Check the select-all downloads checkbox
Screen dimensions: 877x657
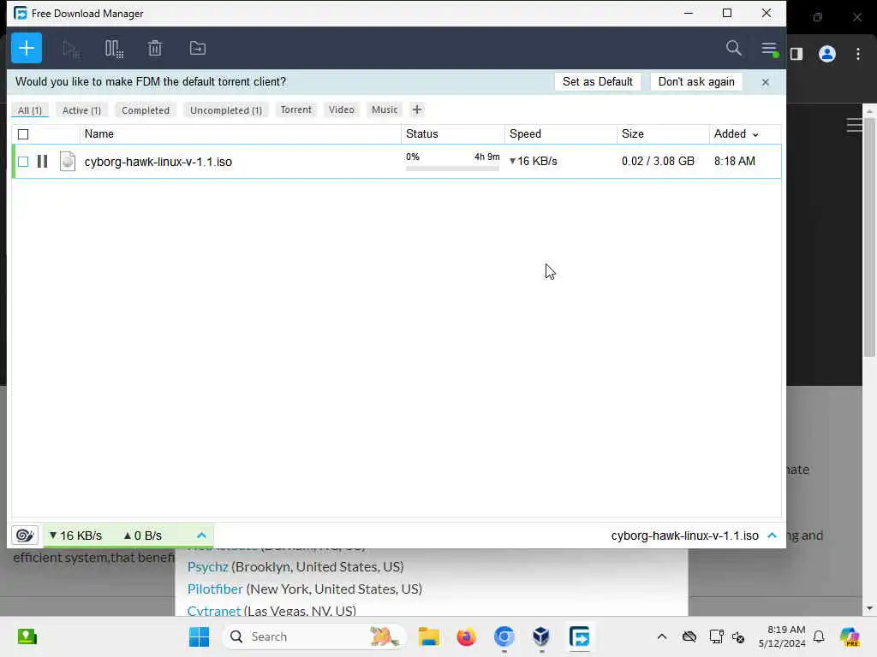23,134
